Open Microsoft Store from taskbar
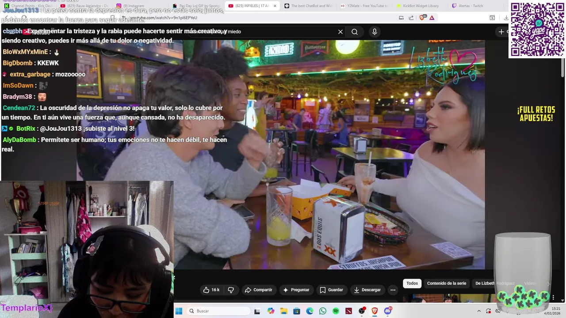Image resolution: width=566 pixels, height=318 pixels. 297,311
